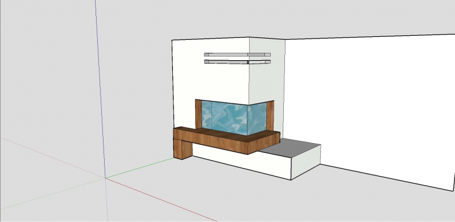Screen dimensions: 455x222
Task: Select the right wooden frame beside glass
Action: tap(270, 116)
